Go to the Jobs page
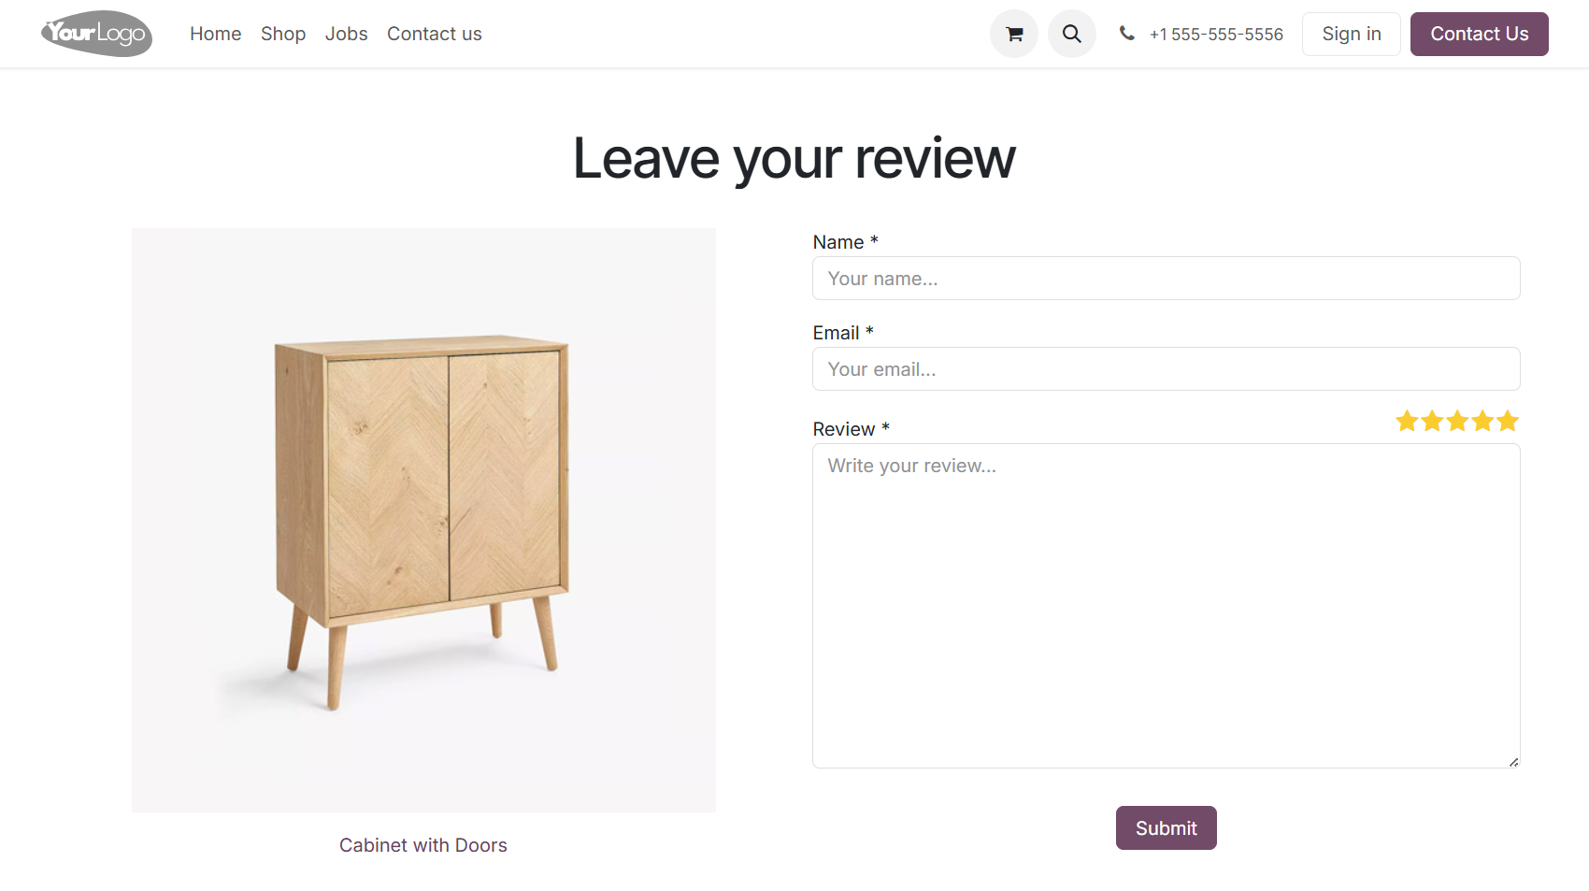This screenshot has width=1589, height=891. pyautogui.click(x=346, y=34)
